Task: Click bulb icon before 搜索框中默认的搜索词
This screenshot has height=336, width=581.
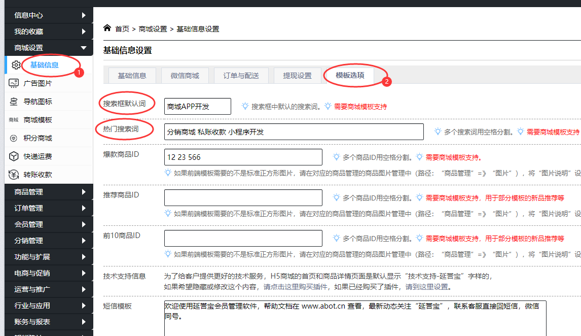Action: pos(245,106)
